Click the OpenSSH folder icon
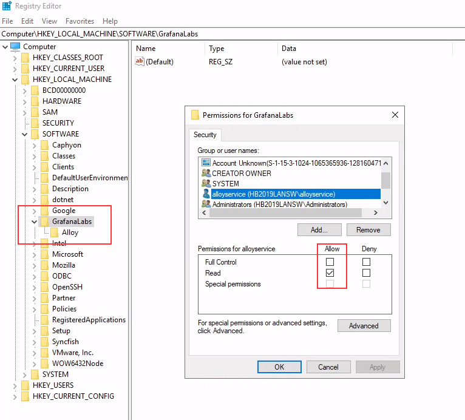The image size is (465, 420). 45,287
